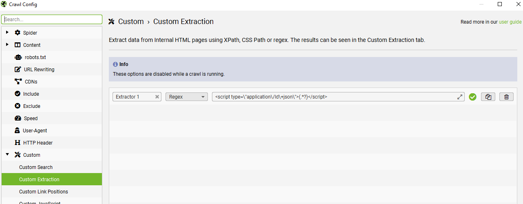This screenshot has width=523, height=204.
Task: Clear the Extractor 1 name with X
Action: point(157,97)
